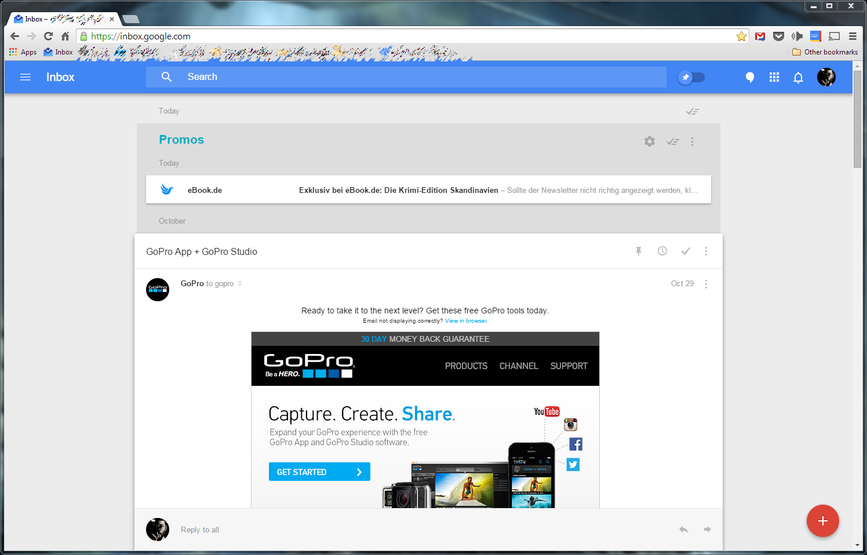Open Hangouts chat icon in header
Screen dimensions: 867x555
pos(750,78)
